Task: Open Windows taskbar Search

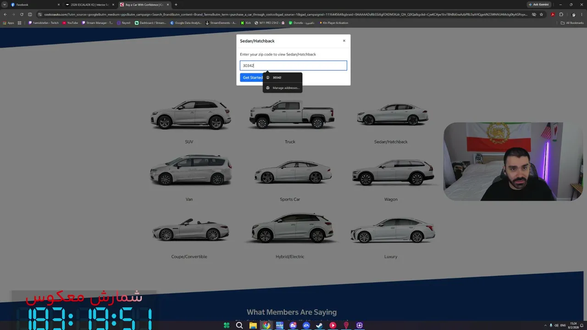Action: tap(239, 325)
